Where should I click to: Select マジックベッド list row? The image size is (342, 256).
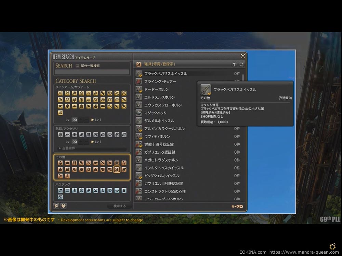[188, 113]
